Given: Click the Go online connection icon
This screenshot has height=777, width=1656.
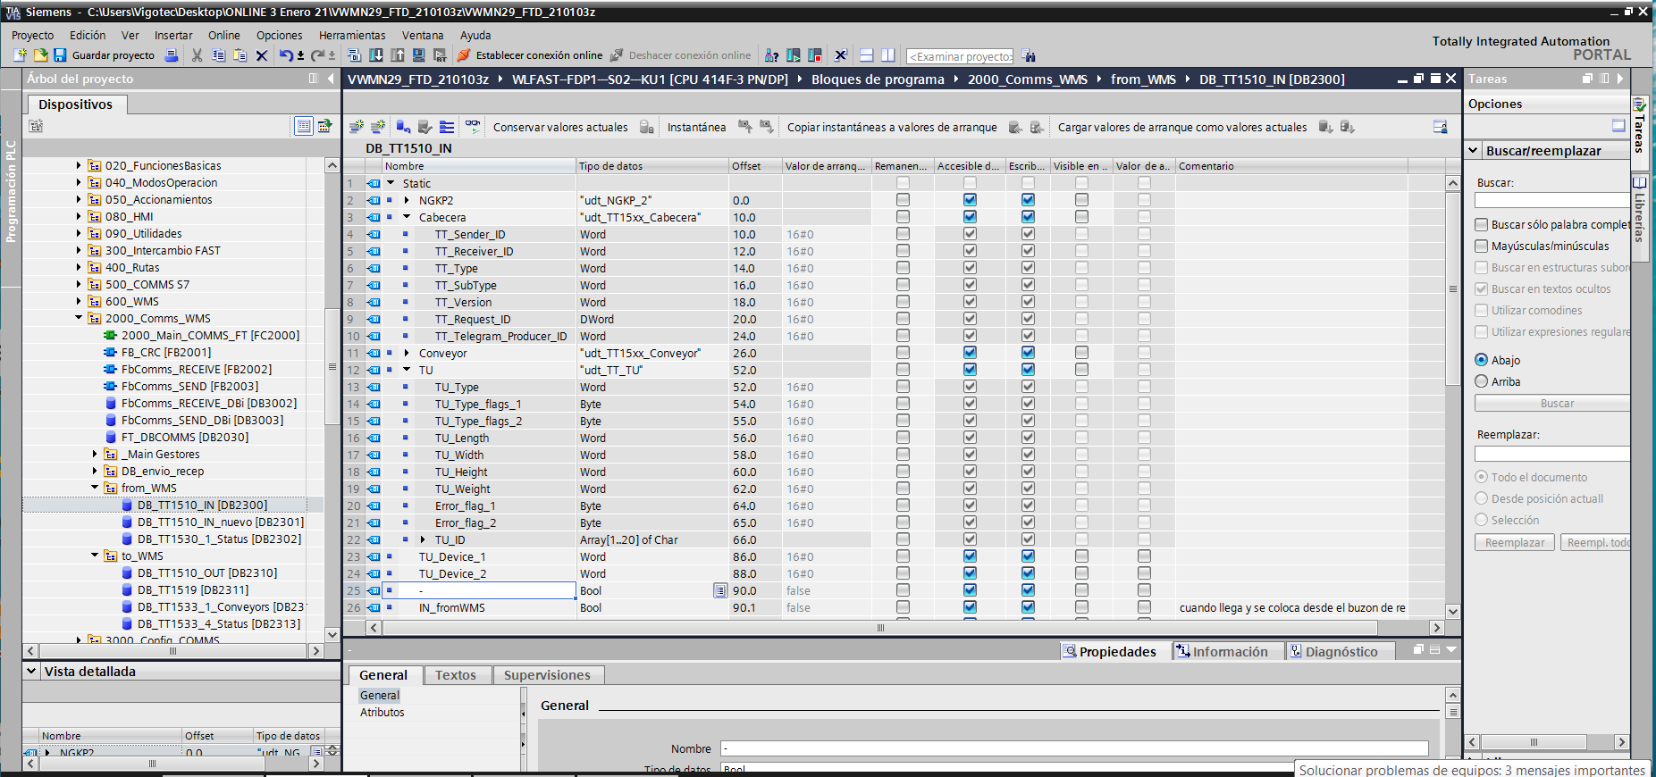Looking at the screenshot, I should click(x=464, y=55).
